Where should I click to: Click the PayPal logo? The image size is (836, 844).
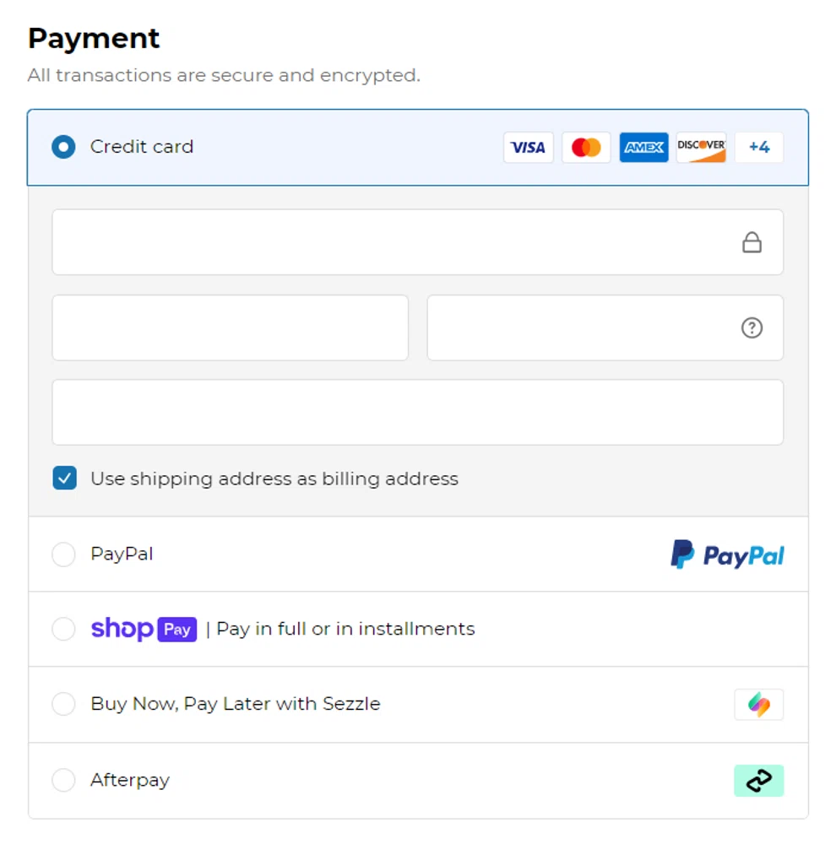pos(727,555)
